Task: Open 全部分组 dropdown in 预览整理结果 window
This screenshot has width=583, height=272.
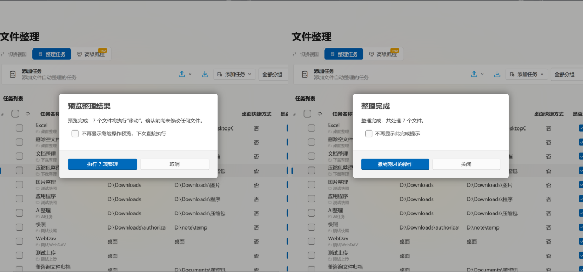Action: point(274,74)
